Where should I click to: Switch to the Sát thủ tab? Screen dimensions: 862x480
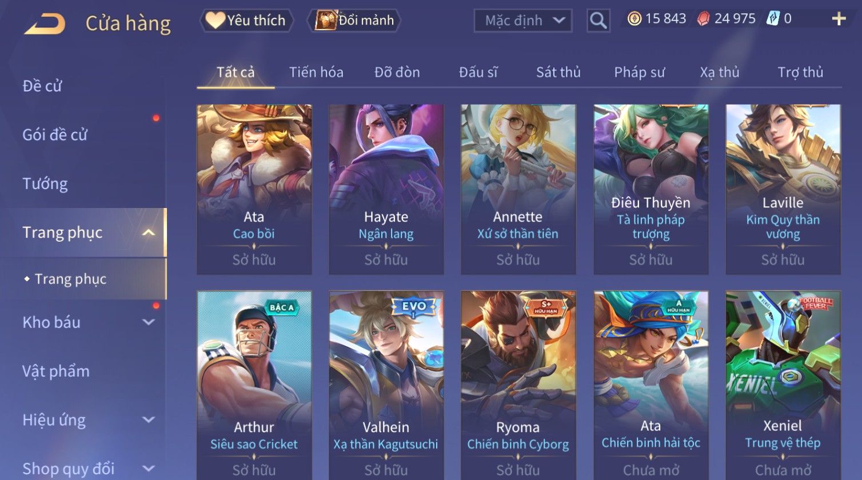(x=558, y=73)
